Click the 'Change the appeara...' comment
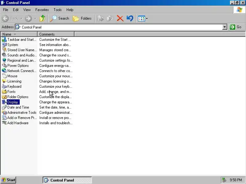 pyautogui.click(x=56, y=102)
